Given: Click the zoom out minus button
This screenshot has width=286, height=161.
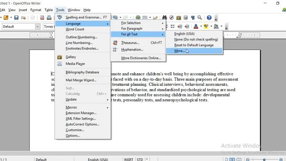Looking at the screenshot, I should (x=248, y=160).
